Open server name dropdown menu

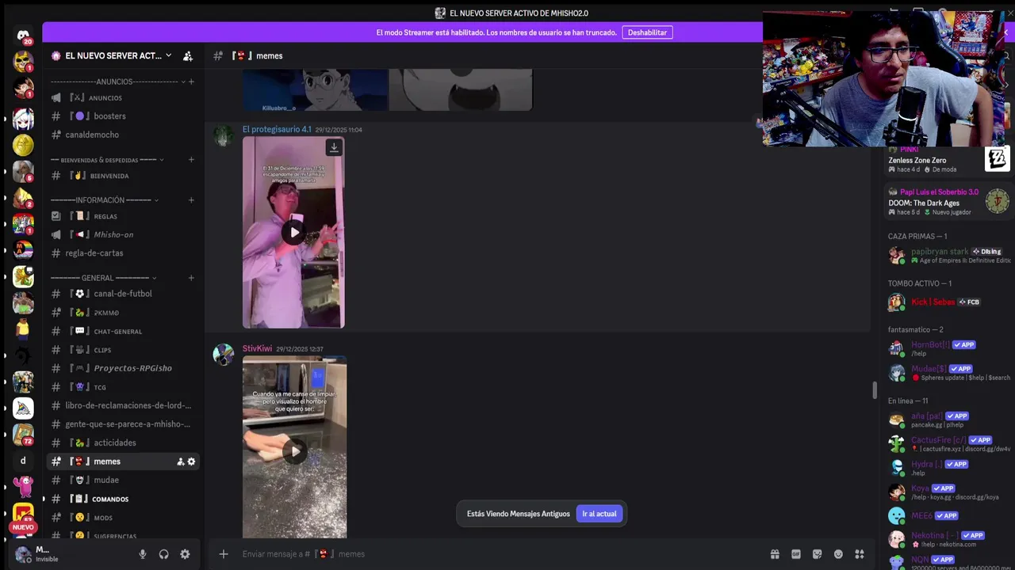[168, 55]
